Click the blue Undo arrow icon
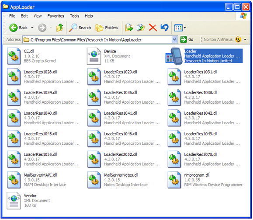 (x=164, y=28)
